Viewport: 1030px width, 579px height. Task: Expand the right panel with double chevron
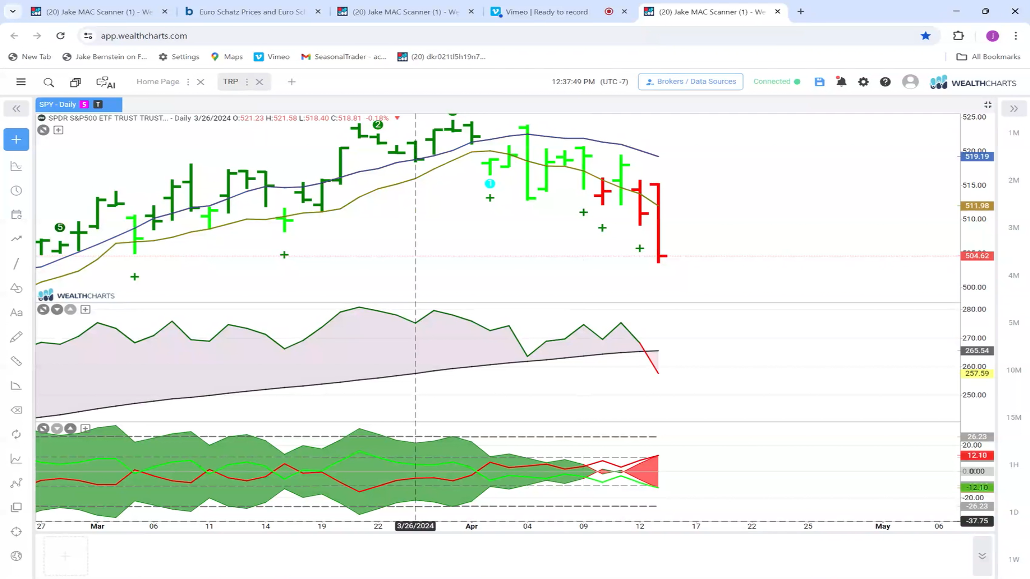click(1013, 109)
